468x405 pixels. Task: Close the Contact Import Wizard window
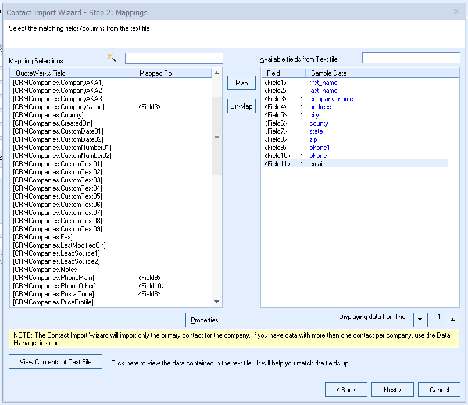point(456,12)
